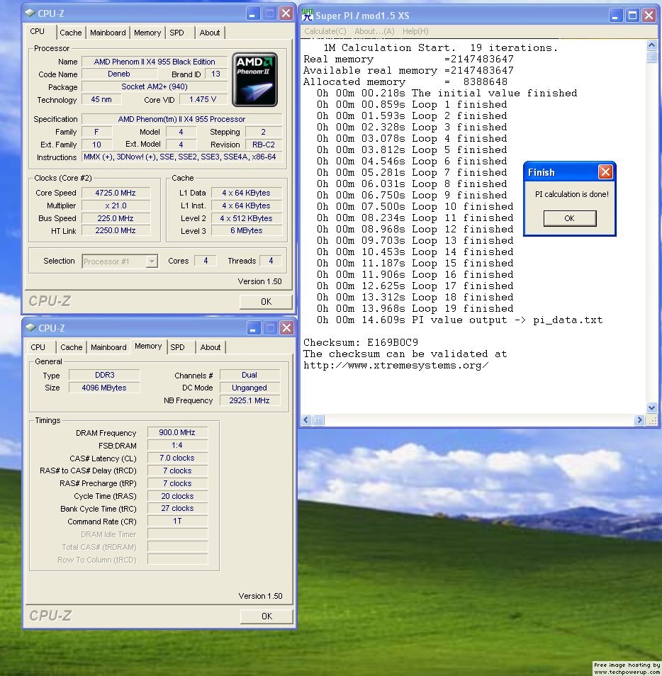Click the AMD Phenom II logo image

click(254, 80)
